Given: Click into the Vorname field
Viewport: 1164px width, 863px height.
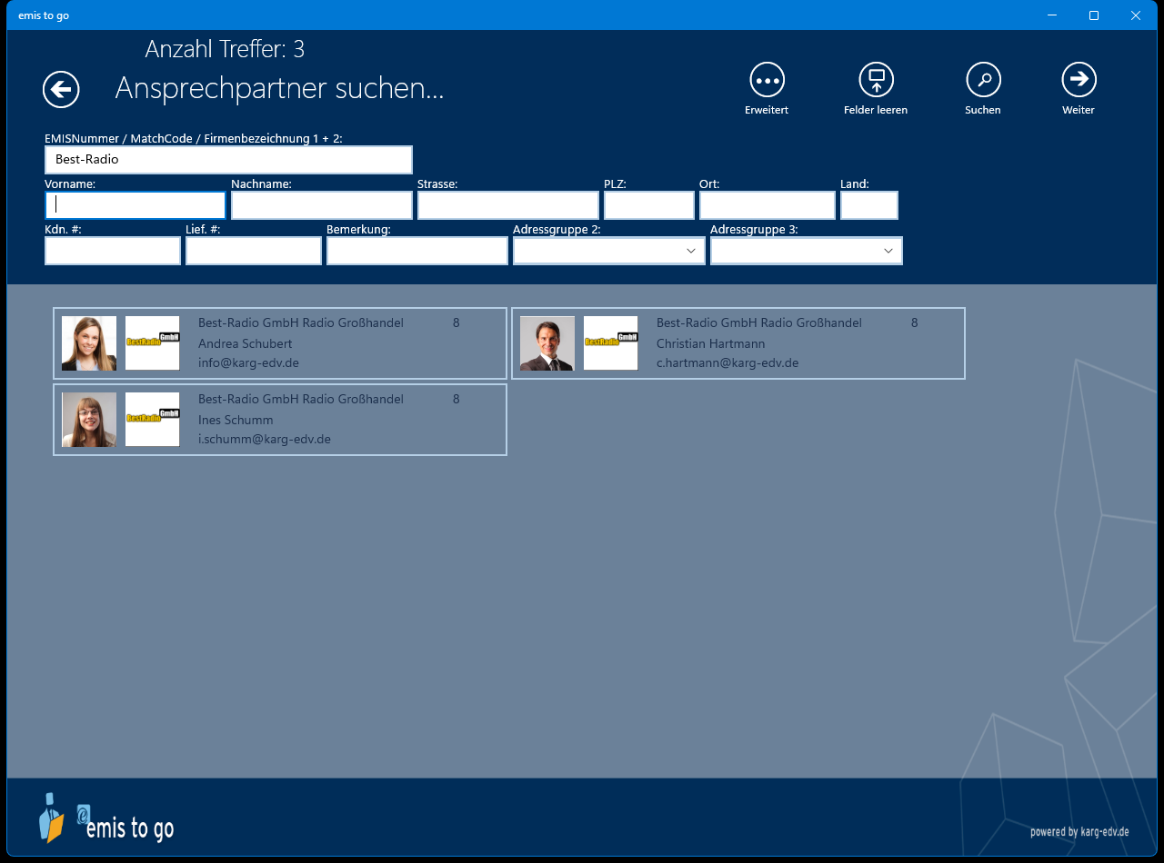Looking at the screenshot, I should tap(135, 205).
